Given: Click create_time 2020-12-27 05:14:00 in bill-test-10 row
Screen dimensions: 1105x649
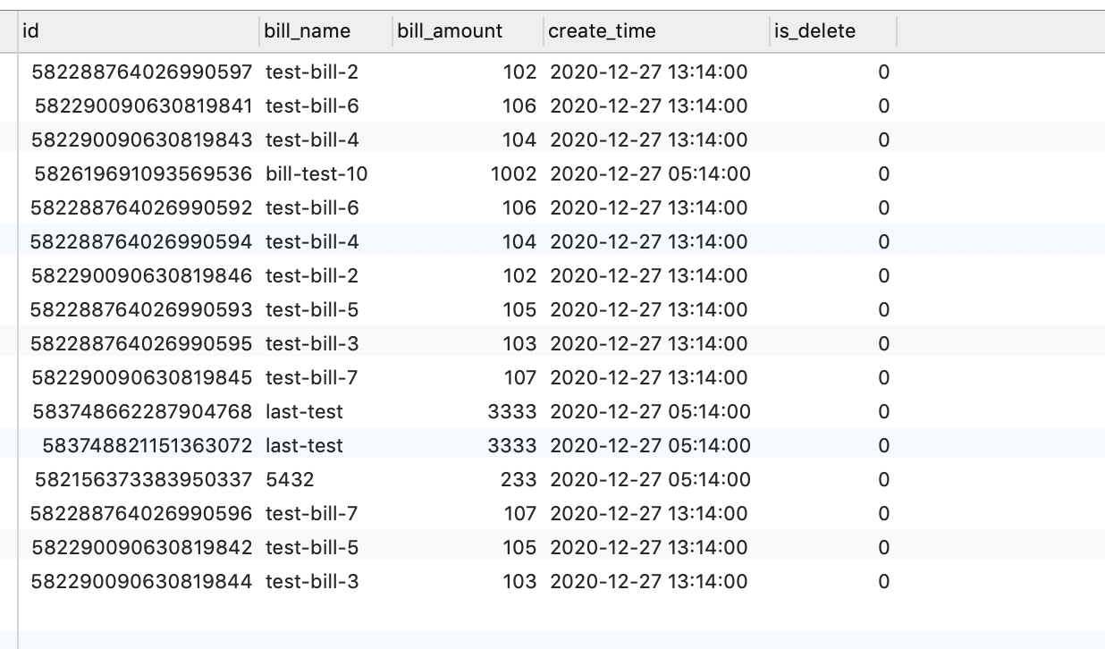Looking at the screenshot, I should (651, 173).
